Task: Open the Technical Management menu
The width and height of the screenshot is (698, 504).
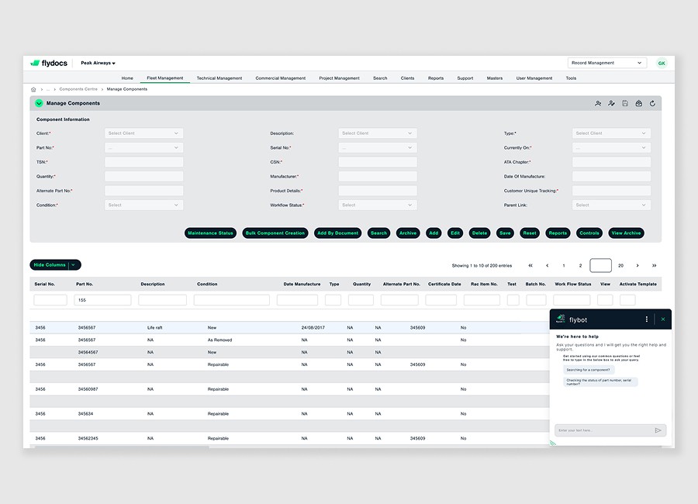Action: click(x=219, y=78)
